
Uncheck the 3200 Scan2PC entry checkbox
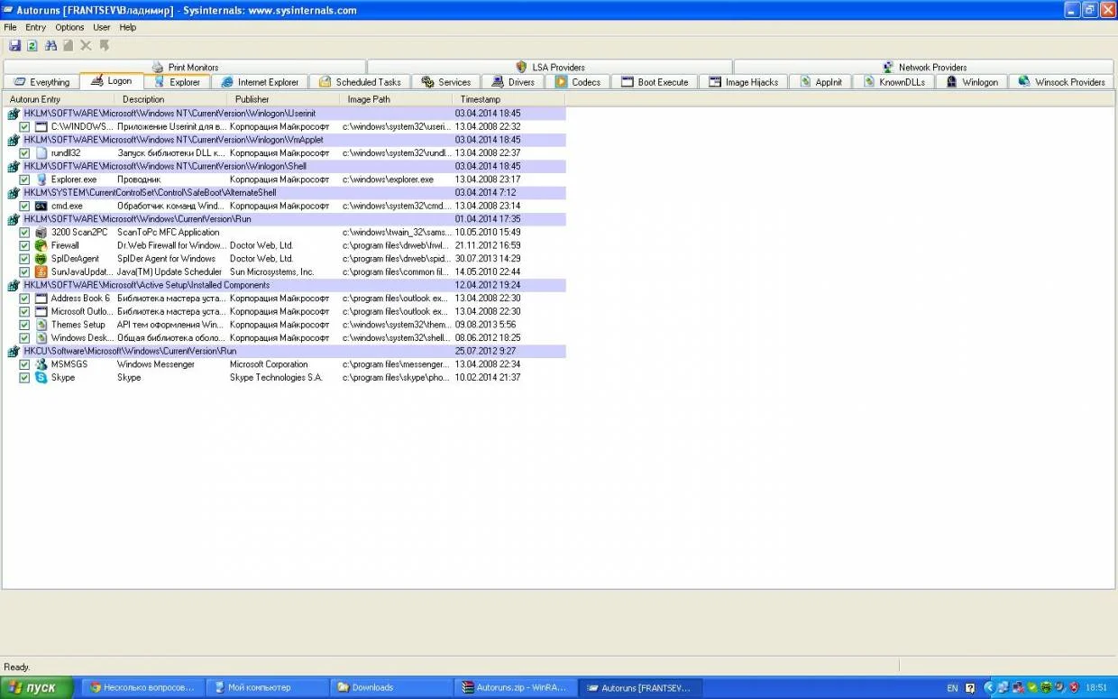25,232
